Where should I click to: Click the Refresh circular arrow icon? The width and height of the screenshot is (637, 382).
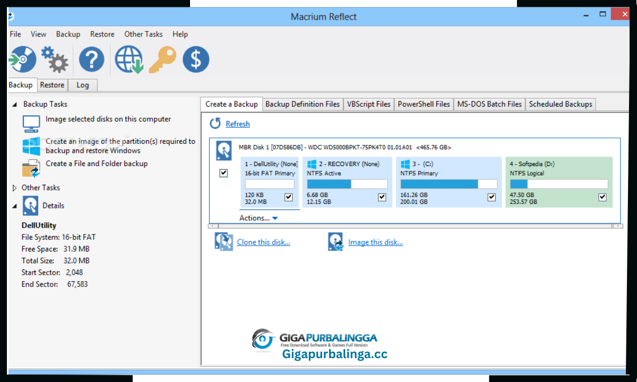(215, 124)
